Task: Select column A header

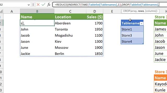Action: click(x=12, y=11)
